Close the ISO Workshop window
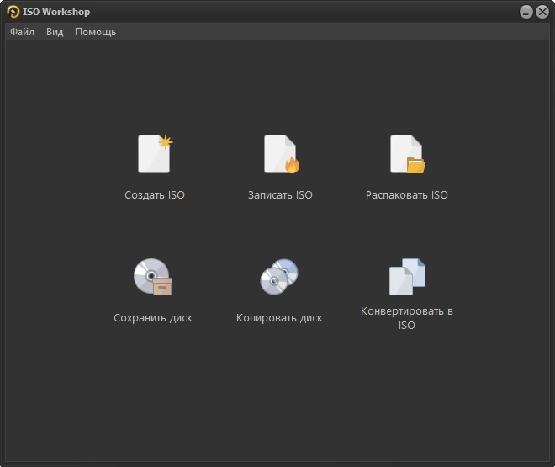 (x=542, y=12)
